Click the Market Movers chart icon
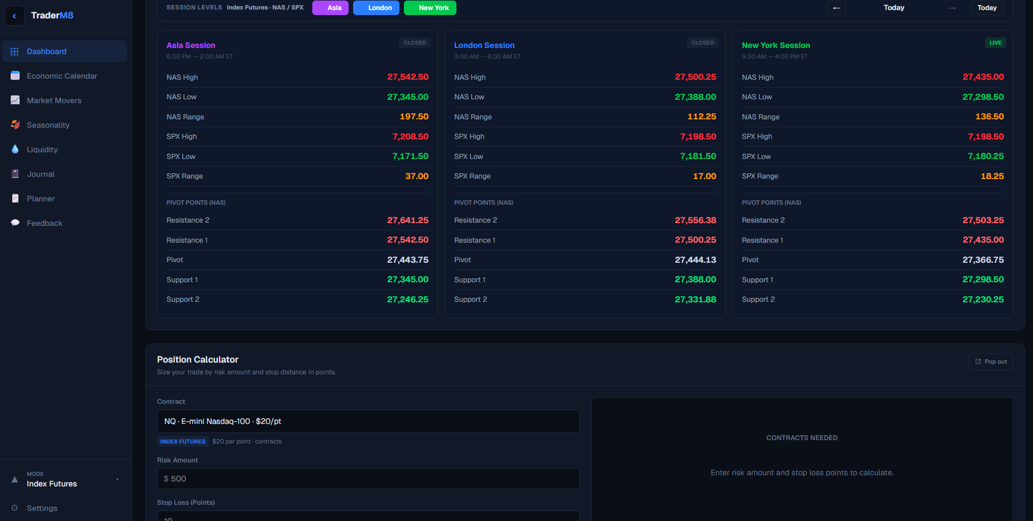The image size is (1033, 521). 15,100
